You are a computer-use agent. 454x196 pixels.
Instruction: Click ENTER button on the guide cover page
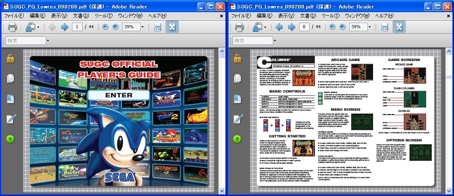pyautogui.click(x=119, y=95)
